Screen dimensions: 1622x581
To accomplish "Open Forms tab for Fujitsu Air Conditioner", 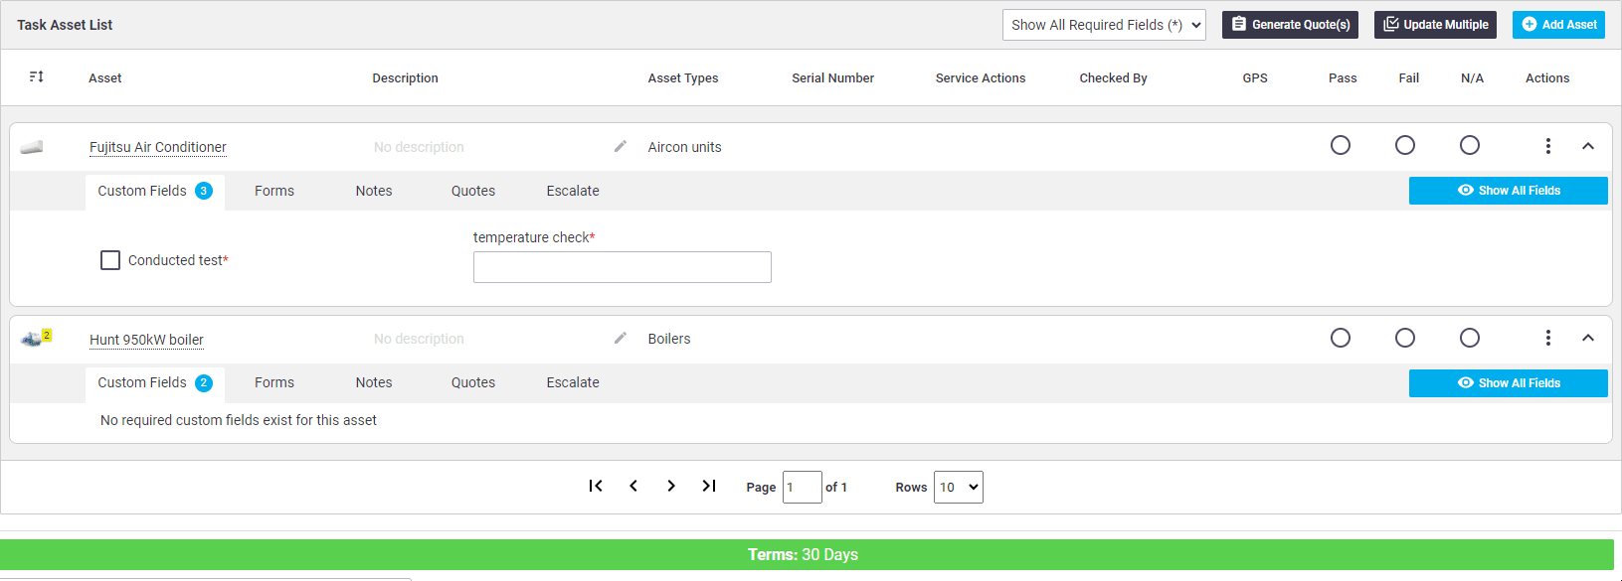I will pos(274,191).
